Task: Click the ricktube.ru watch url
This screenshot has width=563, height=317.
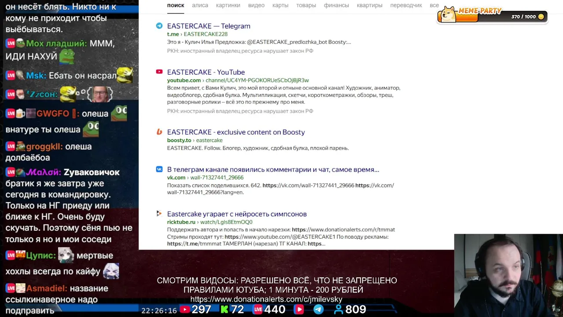Action: pyautogui.click(x=210, y=222)
